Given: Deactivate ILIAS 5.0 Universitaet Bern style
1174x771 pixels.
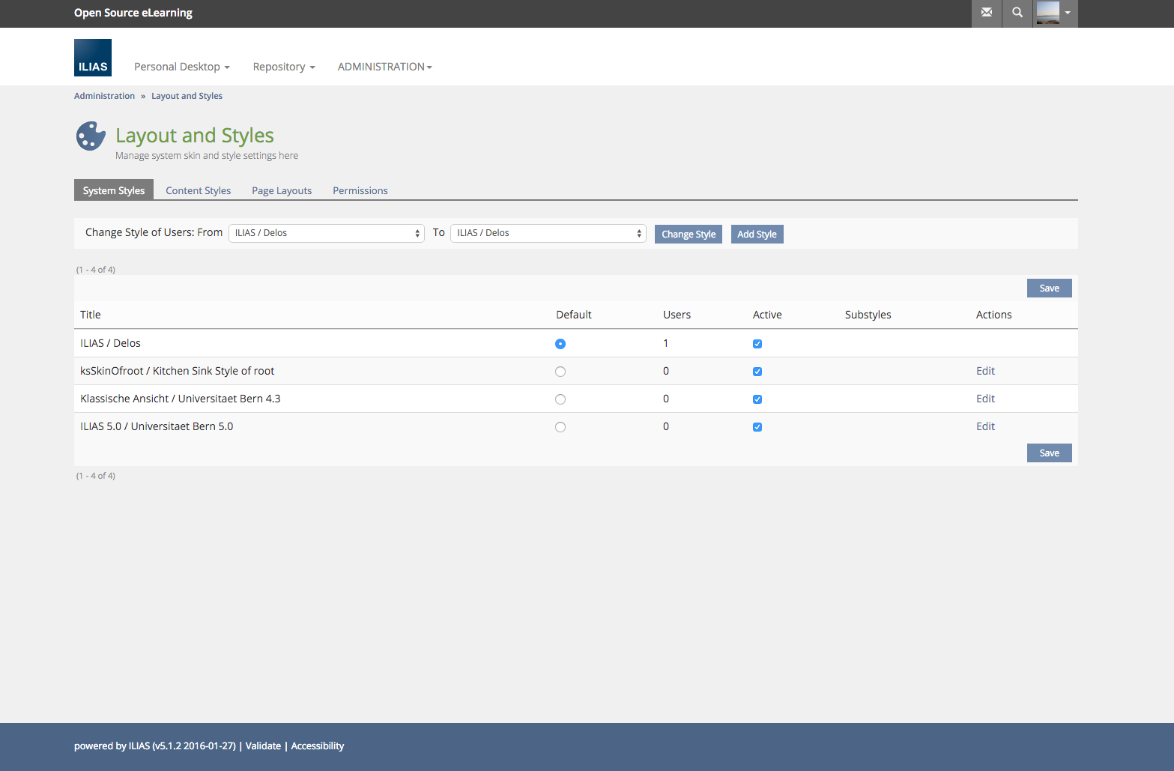Looking at the screenshot, I should pyautogui.click(x=757, y=427).
